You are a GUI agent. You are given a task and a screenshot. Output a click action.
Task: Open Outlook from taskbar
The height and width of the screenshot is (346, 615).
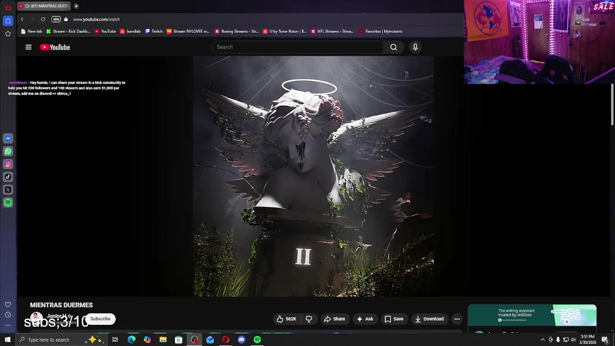coord(210,340)
